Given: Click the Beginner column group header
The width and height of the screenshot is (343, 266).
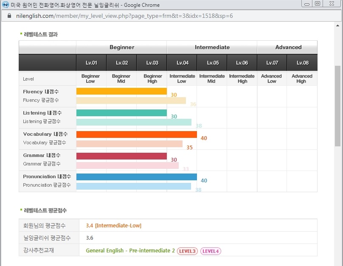Looking at the screenshot, I should click(x=122, y=47).
